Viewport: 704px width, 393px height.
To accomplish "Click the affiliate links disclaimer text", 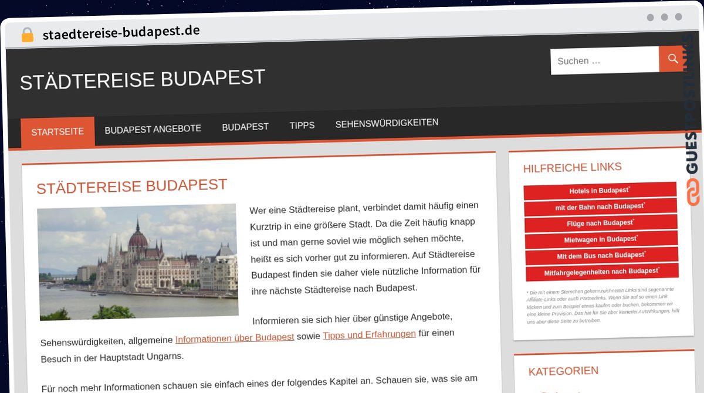I will (603, 305).
